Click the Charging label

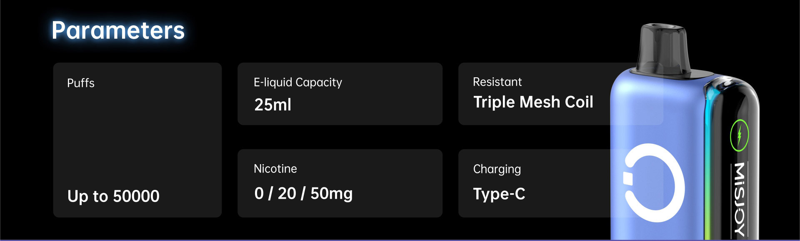497,169
